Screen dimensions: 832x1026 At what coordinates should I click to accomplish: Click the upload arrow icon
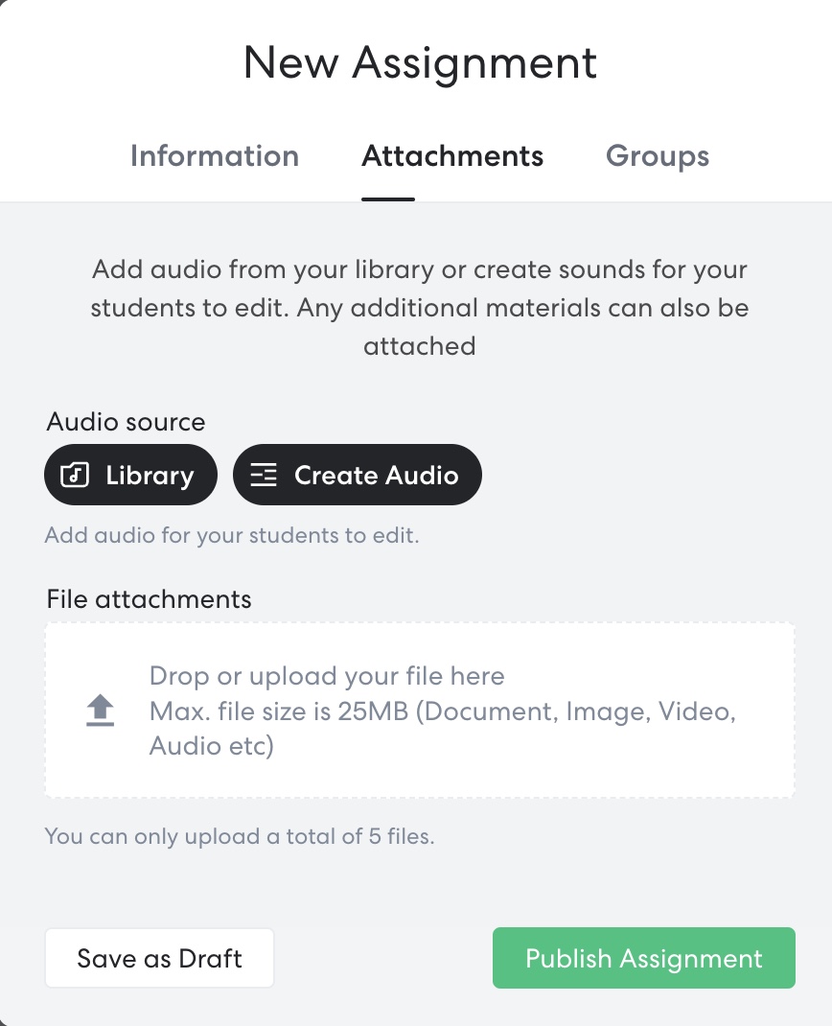coord(100,711)
